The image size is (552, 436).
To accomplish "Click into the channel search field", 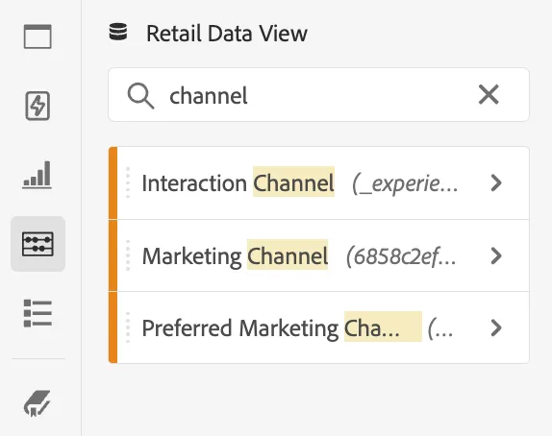I will coord(318,95).
